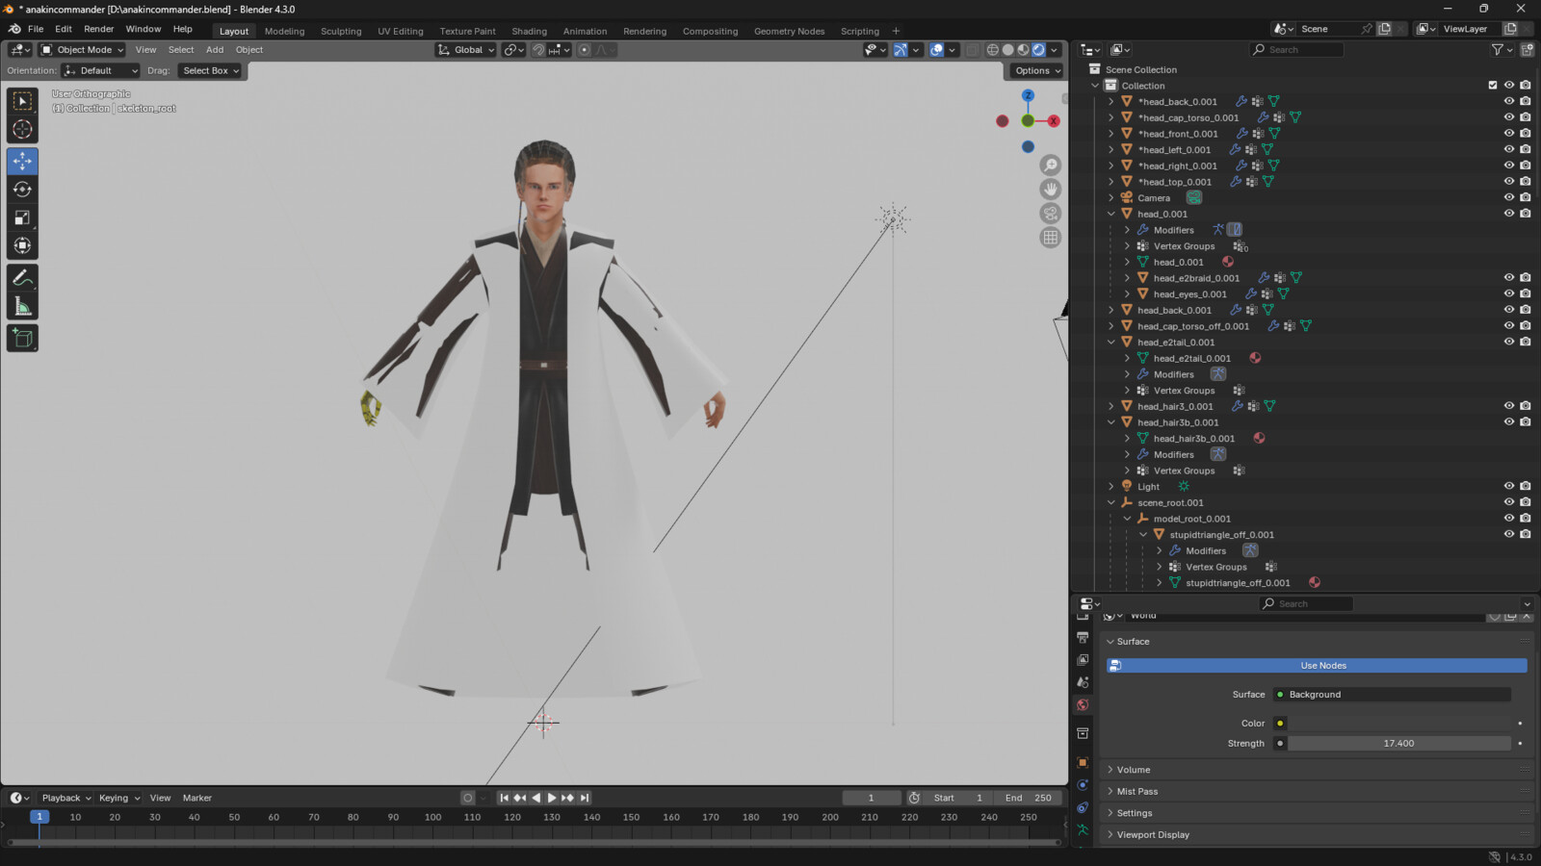Click the viewport zoom magnifier icon
Image resolution: width=1541 pixels, height=866 pixels.
1051,166
